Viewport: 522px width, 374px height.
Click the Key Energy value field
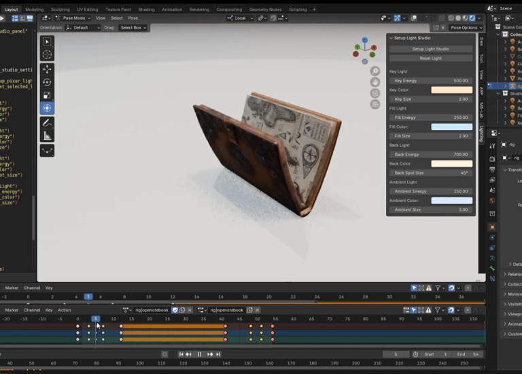pos(430,80)
